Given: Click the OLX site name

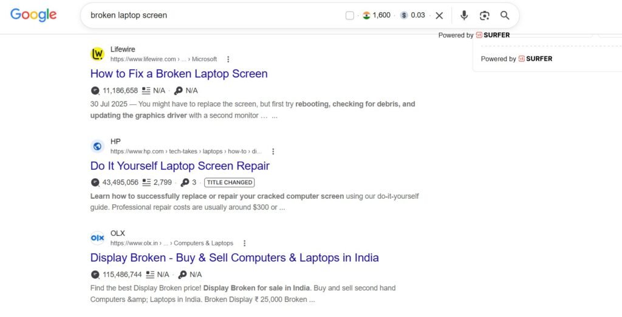Looking at the screenshot, I should (117, 233).
